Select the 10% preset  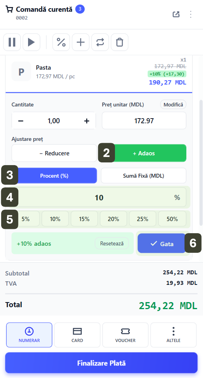click(x=55, y=219)
